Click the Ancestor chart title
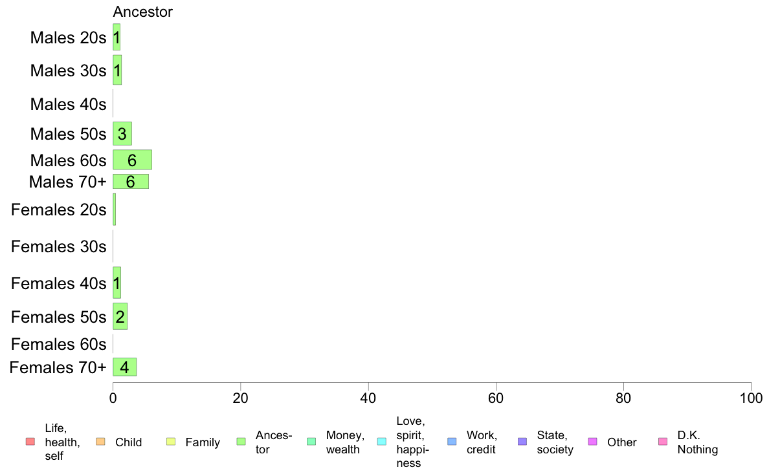Image resolution: width=769 pixels, height=476 pixels. tap(142, 12)
